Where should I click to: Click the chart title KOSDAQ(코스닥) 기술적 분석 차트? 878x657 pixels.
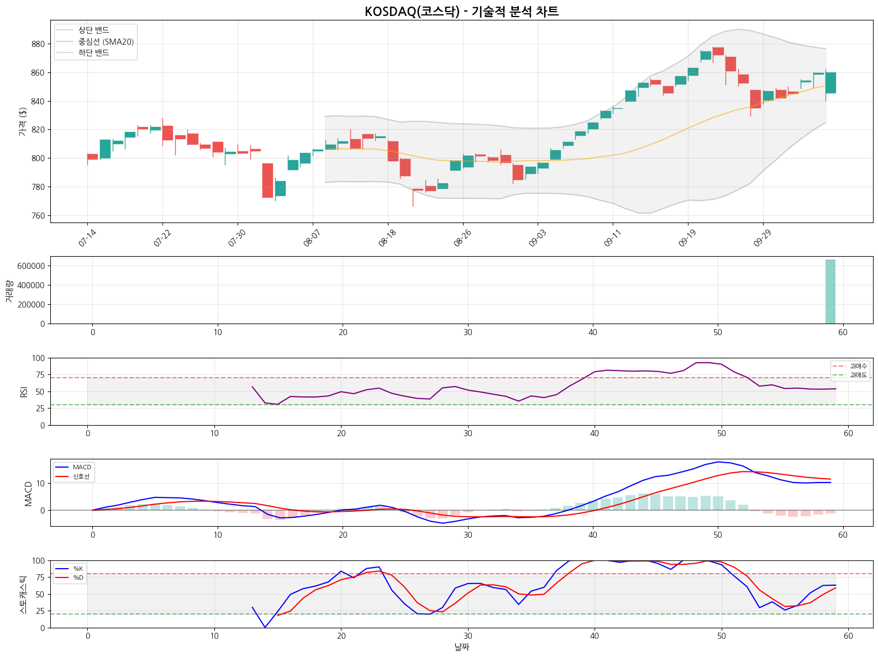461,12
